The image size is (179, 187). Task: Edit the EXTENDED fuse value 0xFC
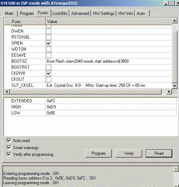pyautogui.click(x=111, y=101)
